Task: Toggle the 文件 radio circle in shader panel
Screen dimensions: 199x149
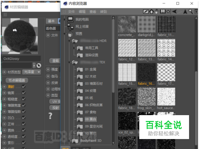Action: coord(48,35)
